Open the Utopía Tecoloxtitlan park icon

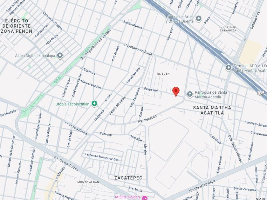94,103
